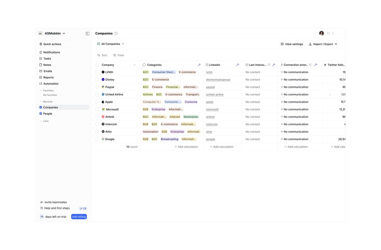Open the three-dot more options menu

(333, 33)
